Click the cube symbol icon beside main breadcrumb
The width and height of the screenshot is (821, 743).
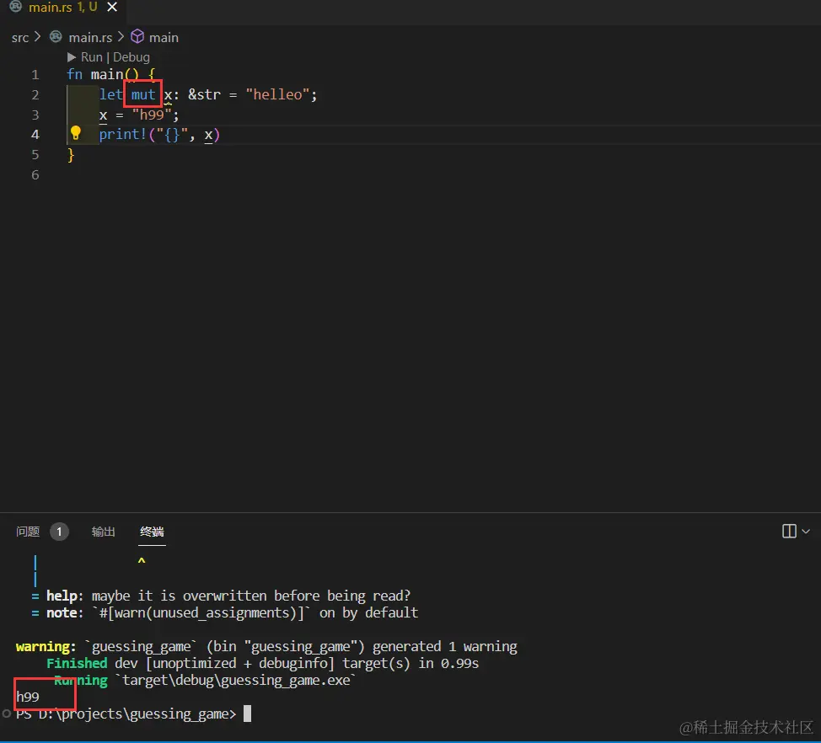(137, 36)
